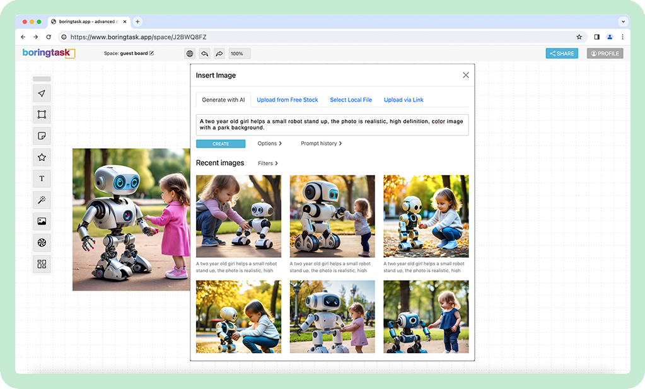The image size is (645, 389).
Task: Select the sticky note tool
Action: point(42,136)
